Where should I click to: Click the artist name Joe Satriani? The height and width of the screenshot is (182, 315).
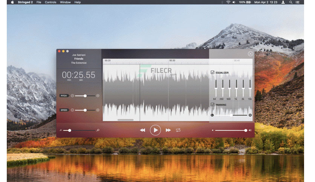79,55
